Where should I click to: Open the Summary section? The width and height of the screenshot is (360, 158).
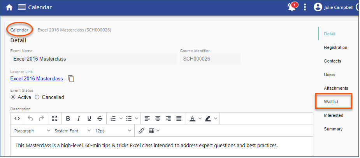(333, 129)
